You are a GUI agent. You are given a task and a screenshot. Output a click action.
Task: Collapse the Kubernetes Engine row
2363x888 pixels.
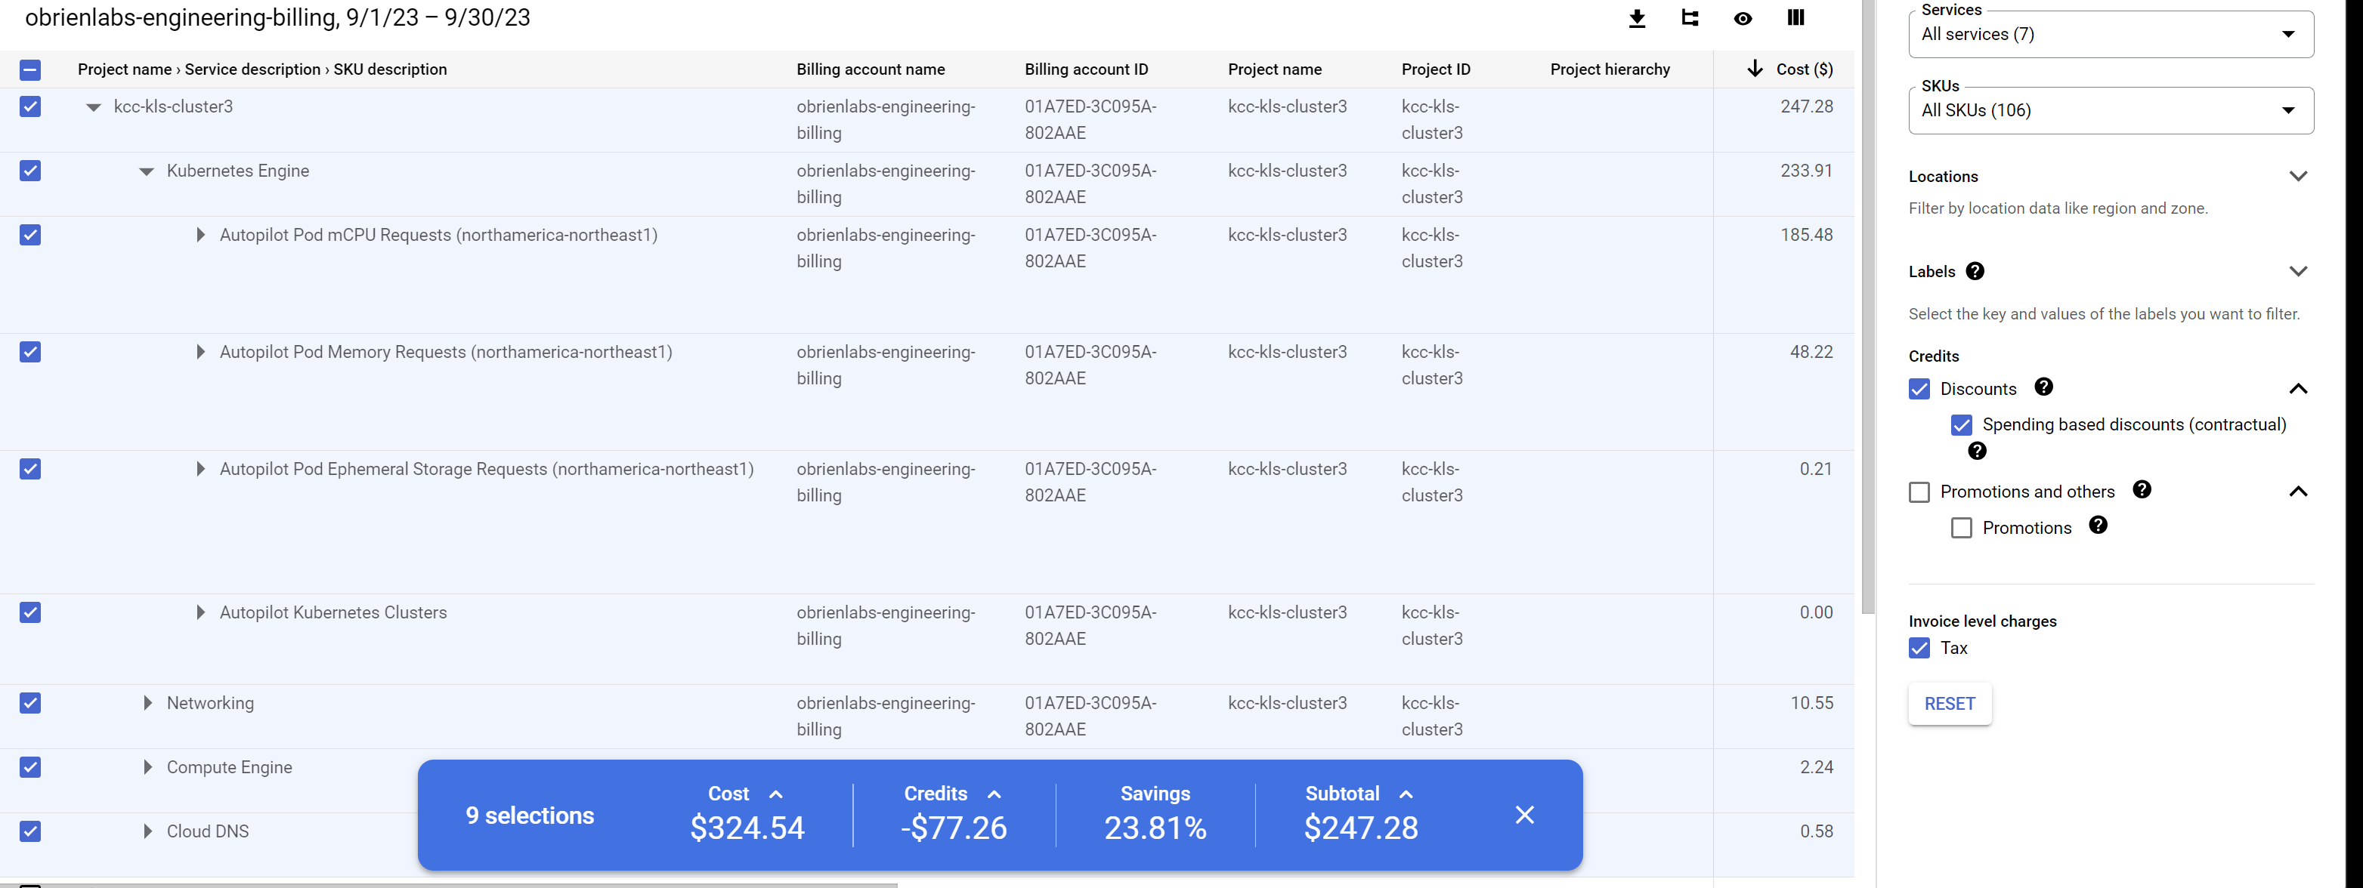point(146,171)
